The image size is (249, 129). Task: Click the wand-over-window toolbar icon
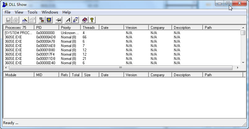[x=25, y=20]
